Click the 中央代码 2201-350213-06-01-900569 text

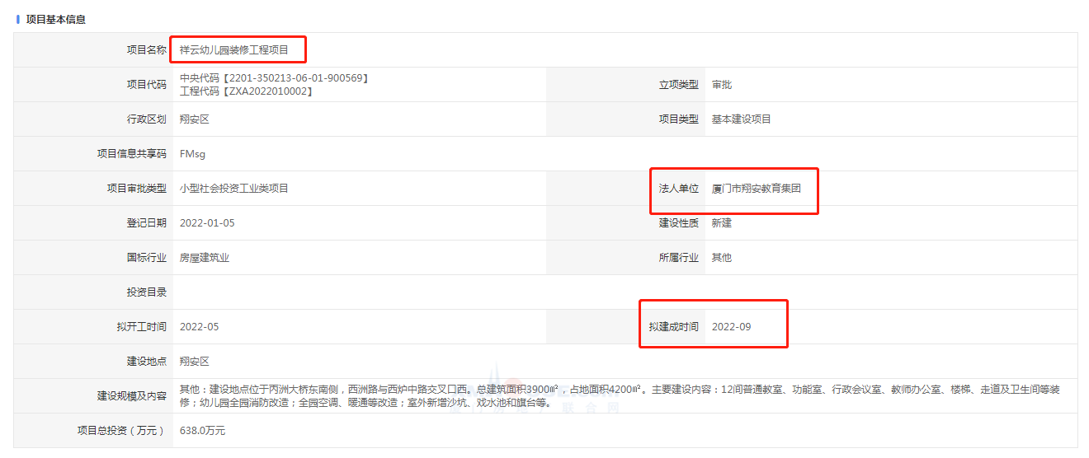pos(273,78)
